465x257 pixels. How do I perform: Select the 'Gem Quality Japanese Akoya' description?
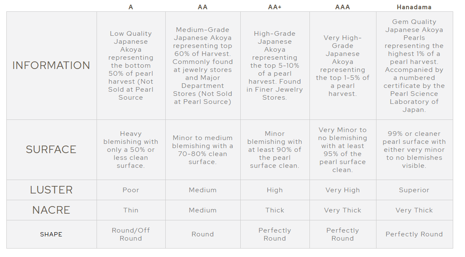pos(414,65)
